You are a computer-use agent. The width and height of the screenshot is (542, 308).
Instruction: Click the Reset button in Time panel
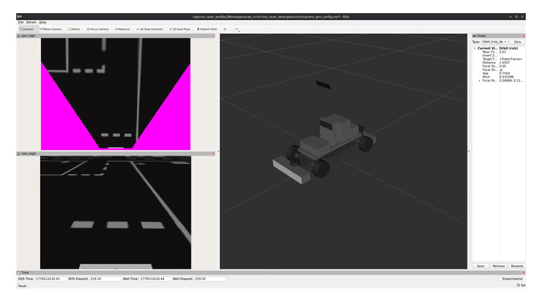click(22, 286)
